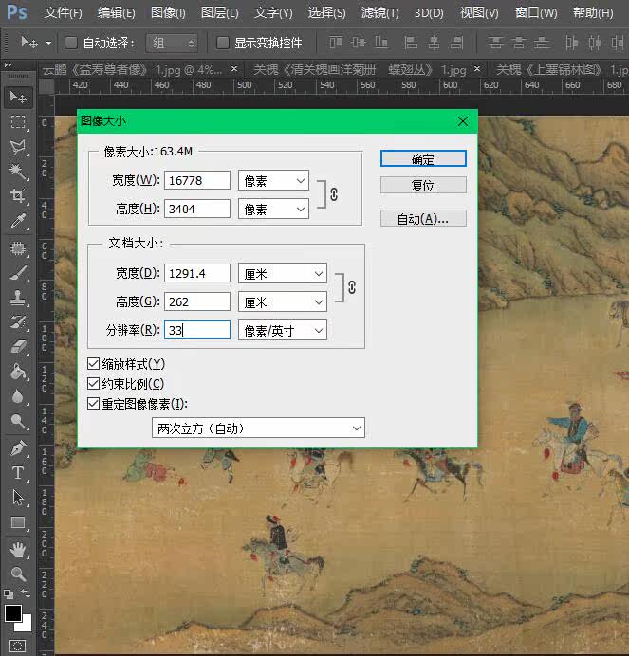Click the document size constrain link icon
Screen dimensions: 629x656
(352, 287)
